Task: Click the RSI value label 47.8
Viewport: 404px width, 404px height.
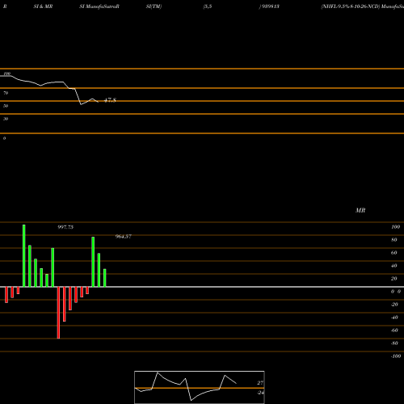Action: click(x=110, y=100)
